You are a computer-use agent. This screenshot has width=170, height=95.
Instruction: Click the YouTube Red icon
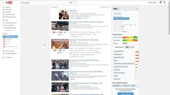[3, 58]
